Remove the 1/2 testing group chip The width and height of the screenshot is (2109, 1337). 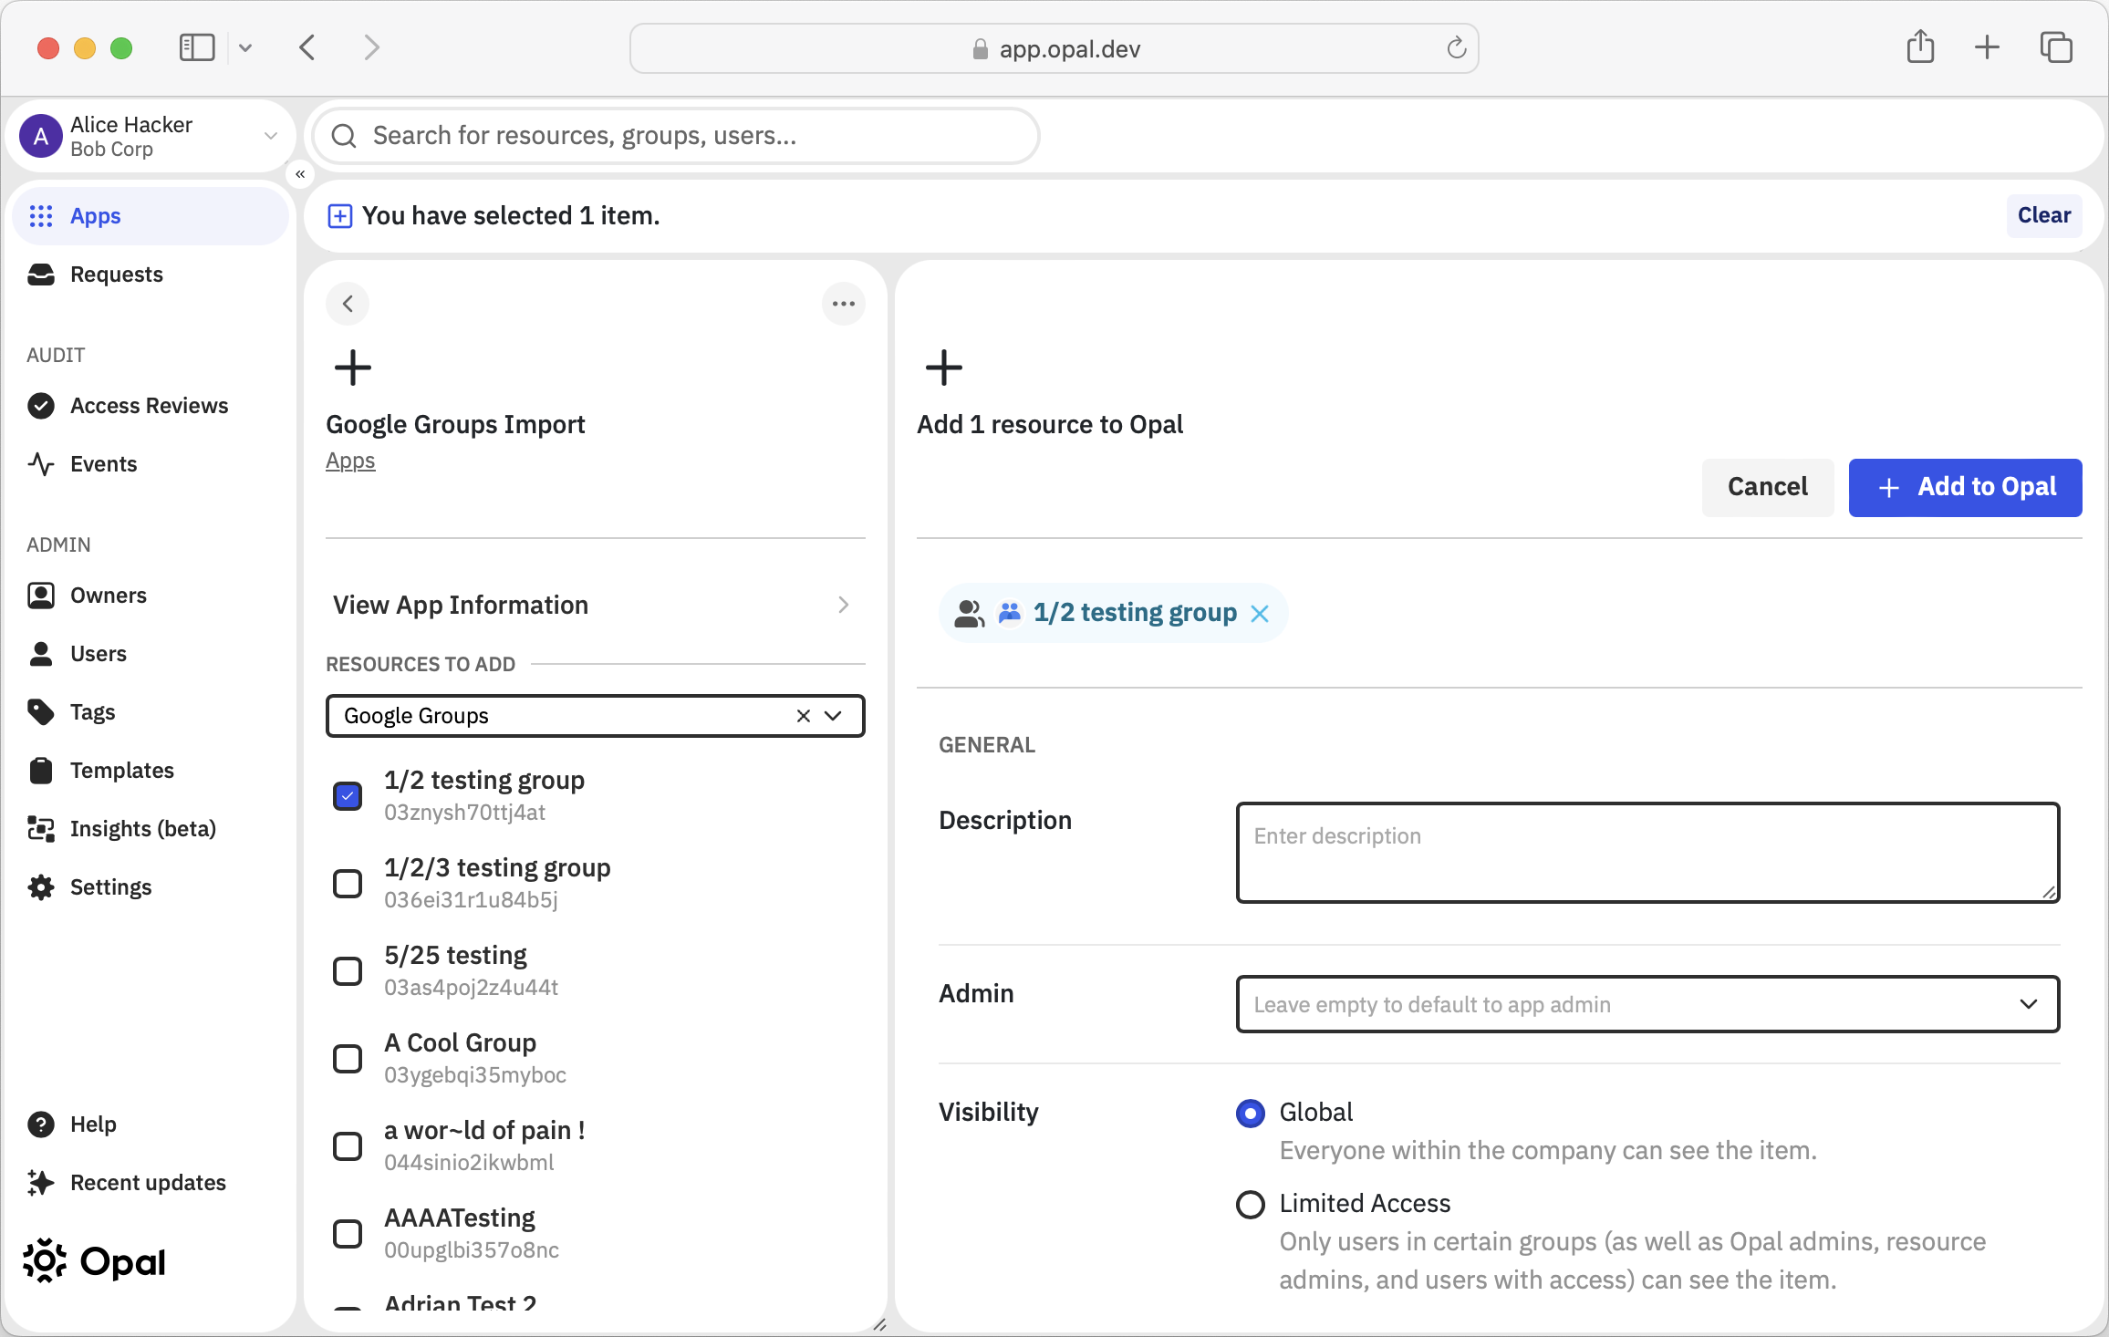coord(1260,614)
